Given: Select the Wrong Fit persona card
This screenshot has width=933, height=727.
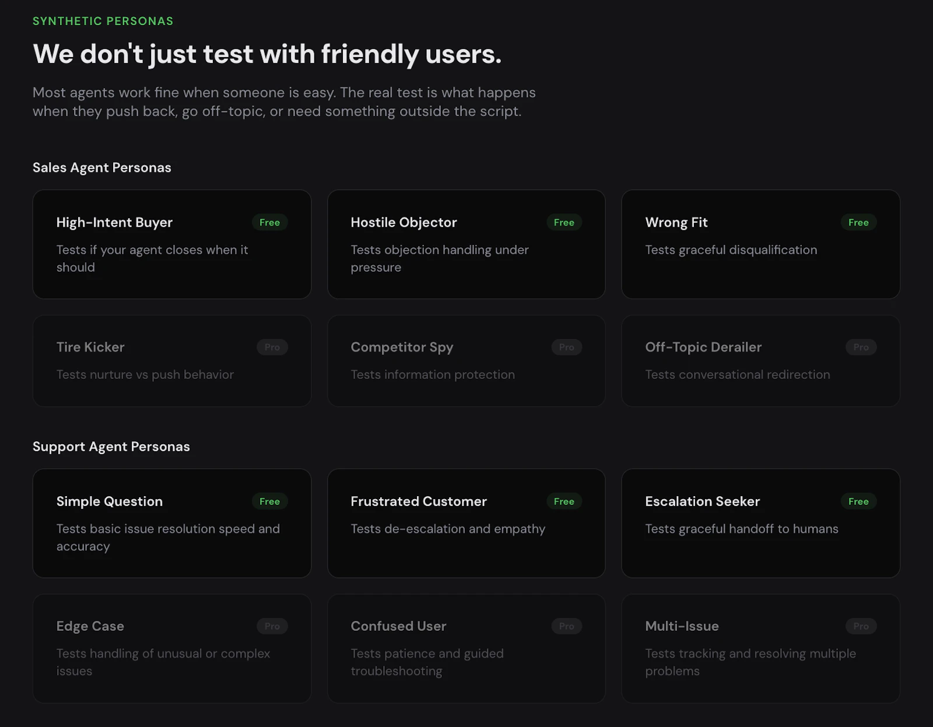Looking at the screenshot, I should coord(761,244).
